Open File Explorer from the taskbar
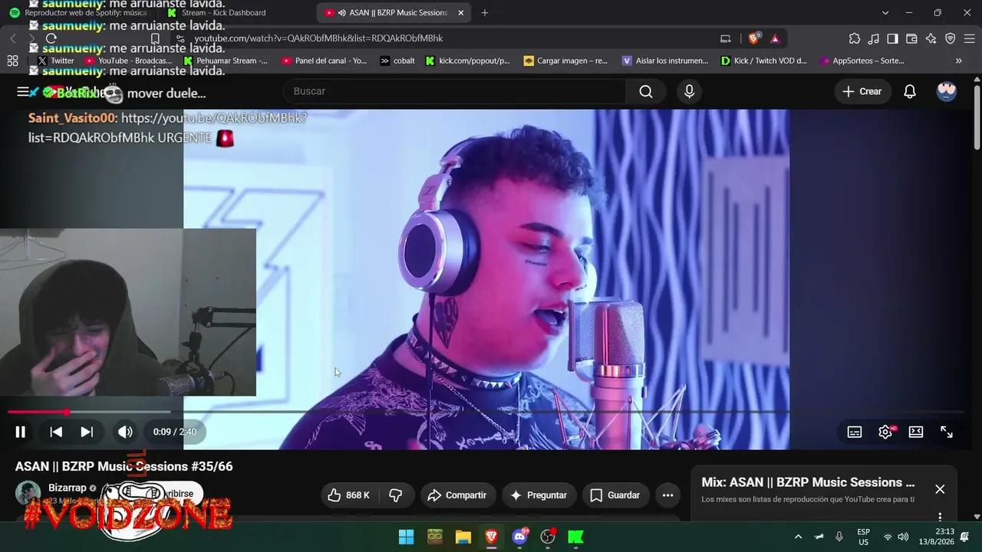Viewport: 982px width, 552px height. [x=463, y=537]
